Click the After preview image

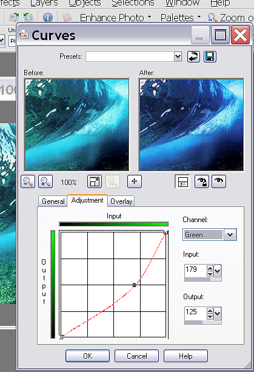[x=192, y=125]
